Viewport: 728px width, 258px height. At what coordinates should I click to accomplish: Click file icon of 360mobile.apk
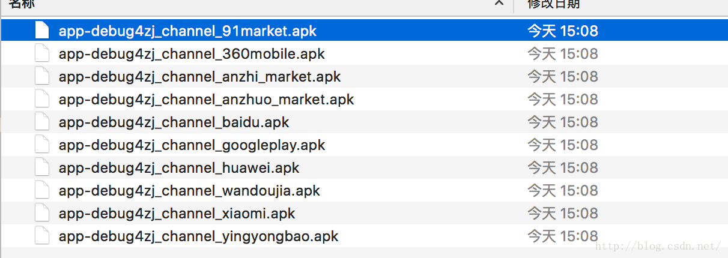click(42, 53)
